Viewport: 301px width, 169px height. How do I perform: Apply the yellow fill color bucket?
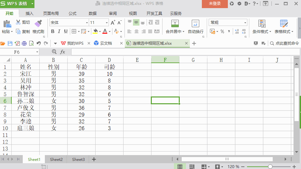95,31
